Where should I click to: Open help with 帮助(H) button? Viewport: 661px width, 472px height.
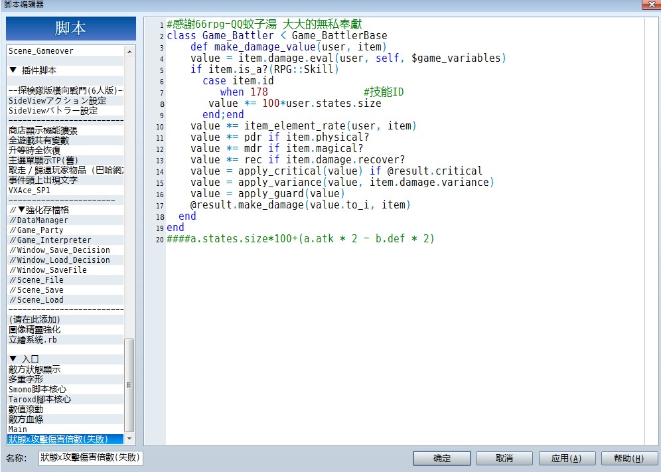(x=629, y=458)
